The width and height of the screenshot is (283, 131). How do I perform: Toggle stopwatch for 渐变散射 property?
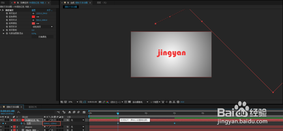point(7,30)
